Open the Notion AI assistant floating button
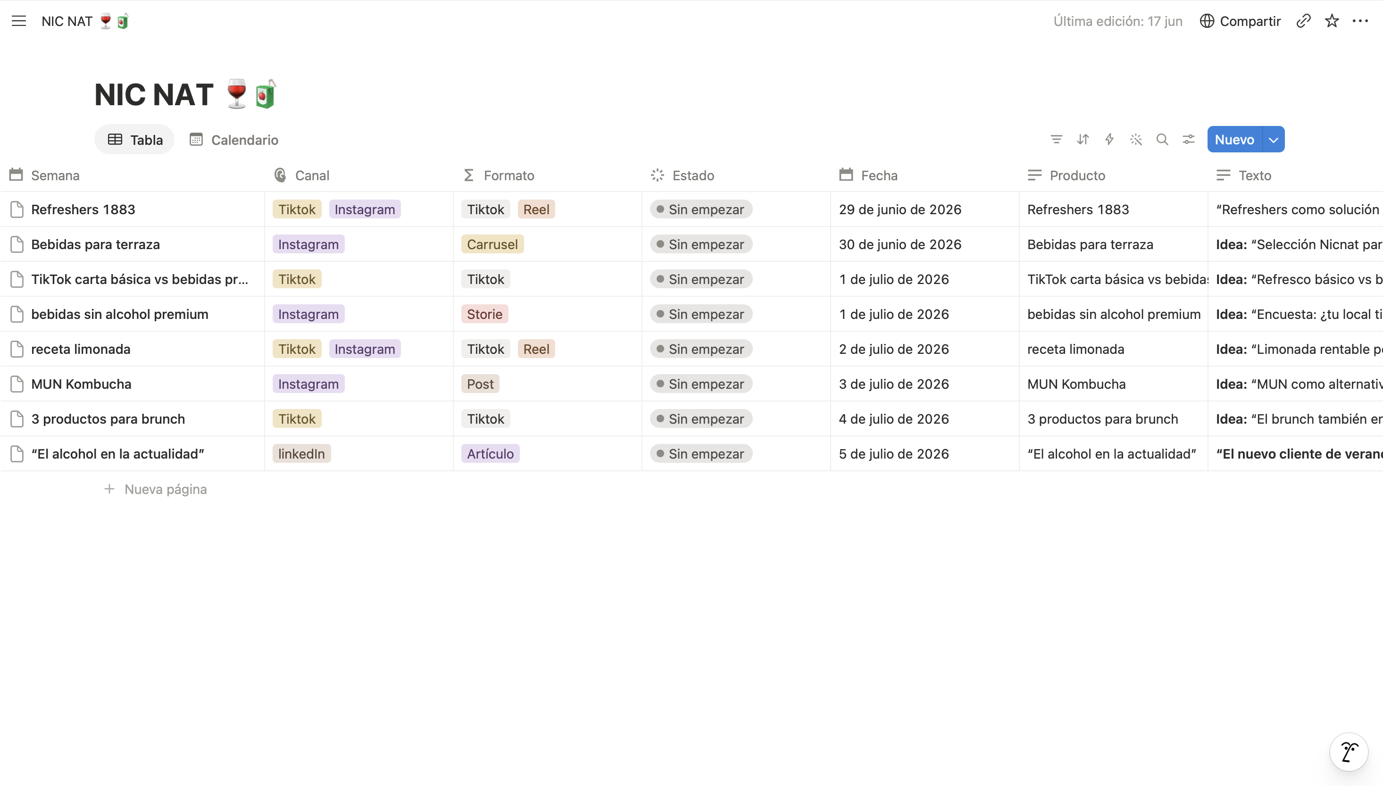1383x786 pixels. [x=1349, y=752]
